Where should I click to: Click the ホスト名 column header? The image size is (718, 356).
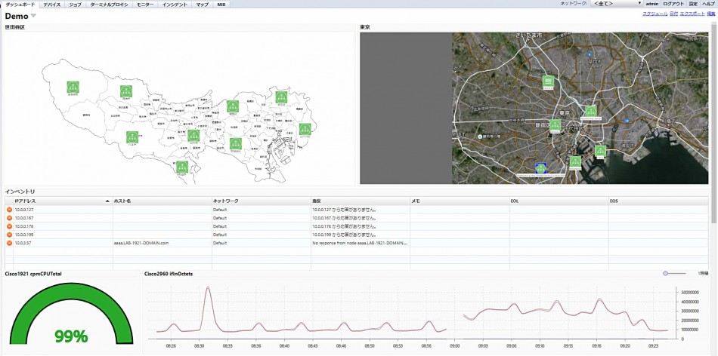pos(162,201)
